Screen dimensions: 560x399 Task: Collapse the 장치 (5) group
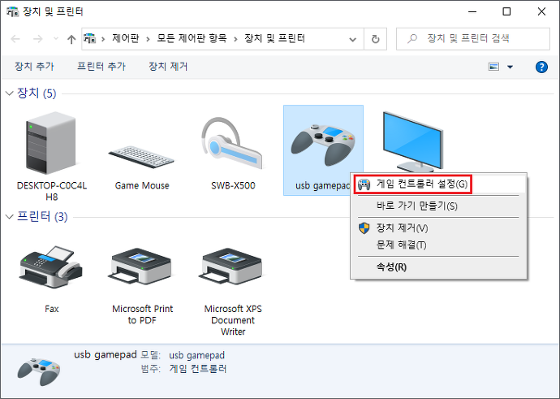[9, 93]
